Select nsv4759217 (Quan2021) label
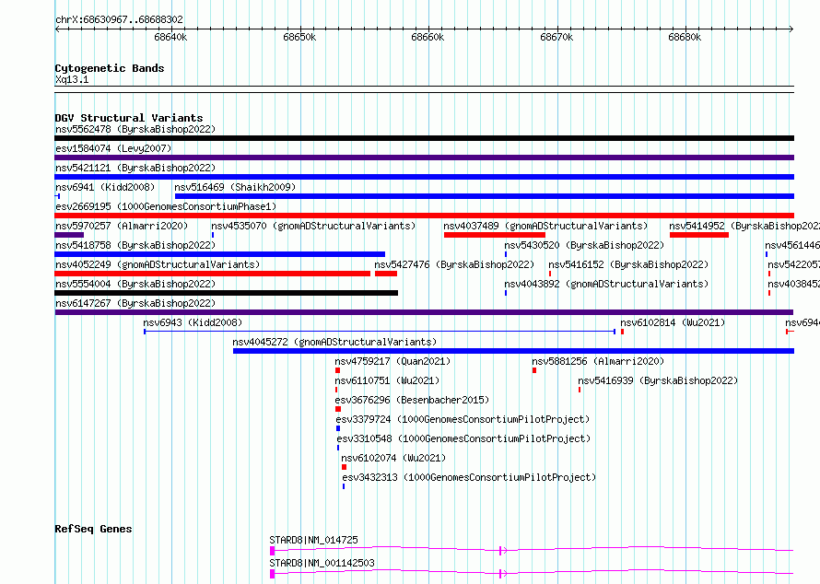This screenshot has width=820, height=584. click(x=392, y=361)
